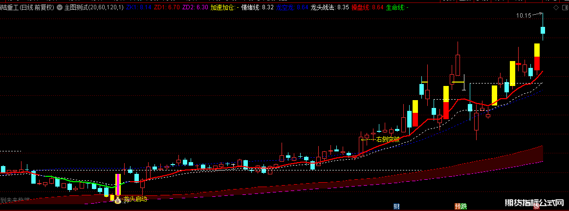Click the 情绪线: 8.32 value
569x211 pixels.
tap(257, 8)
